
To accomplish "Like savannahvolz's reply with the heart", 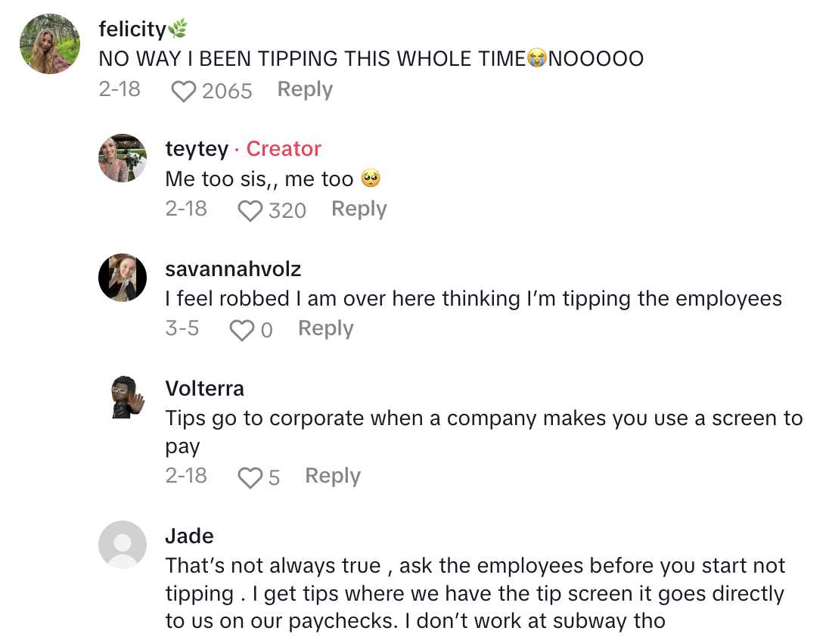I will point(241,331).
